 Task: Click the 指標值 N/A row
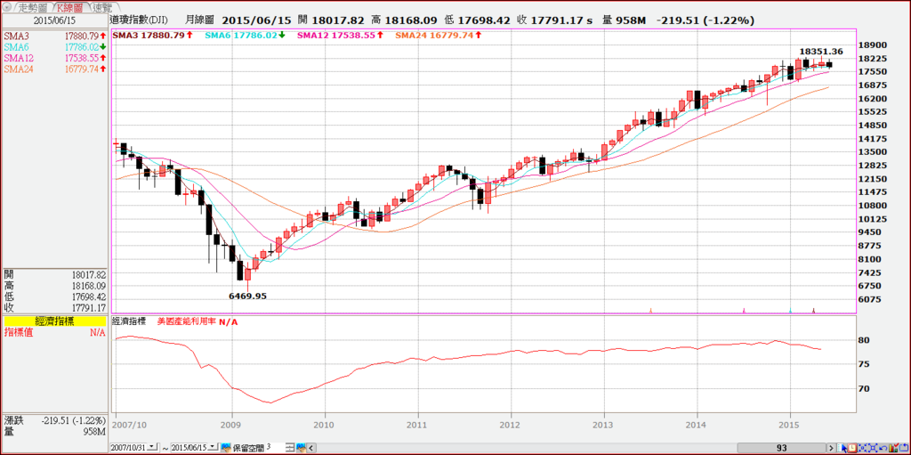[55, 332]
